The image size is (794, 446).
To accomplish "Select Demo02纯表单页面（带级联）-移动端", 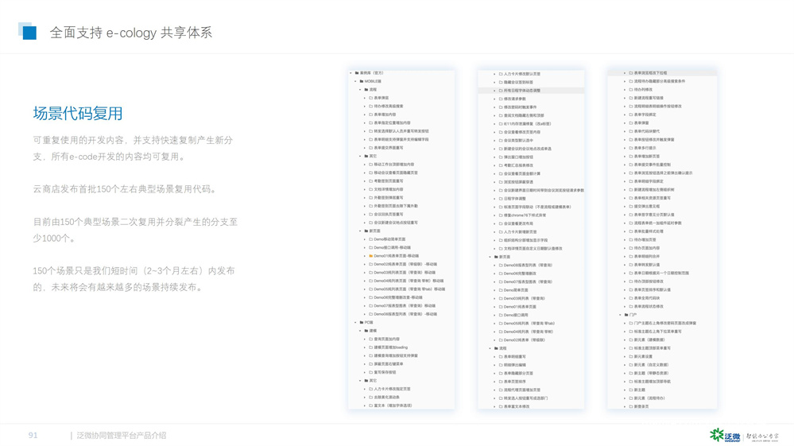I will pyautogui.click(x=405, y=264).
